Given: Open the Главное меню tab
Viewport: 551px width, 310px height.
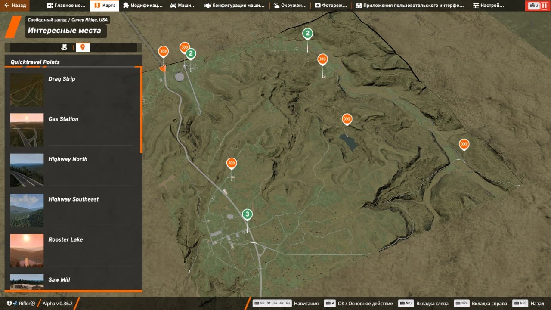Looking at the screenshot, I should pyautogui.click(x=67, y=6).
